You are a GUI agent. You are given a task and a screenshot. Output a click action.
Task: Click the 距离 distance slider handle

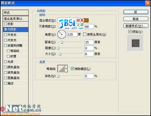coord(62,42)
